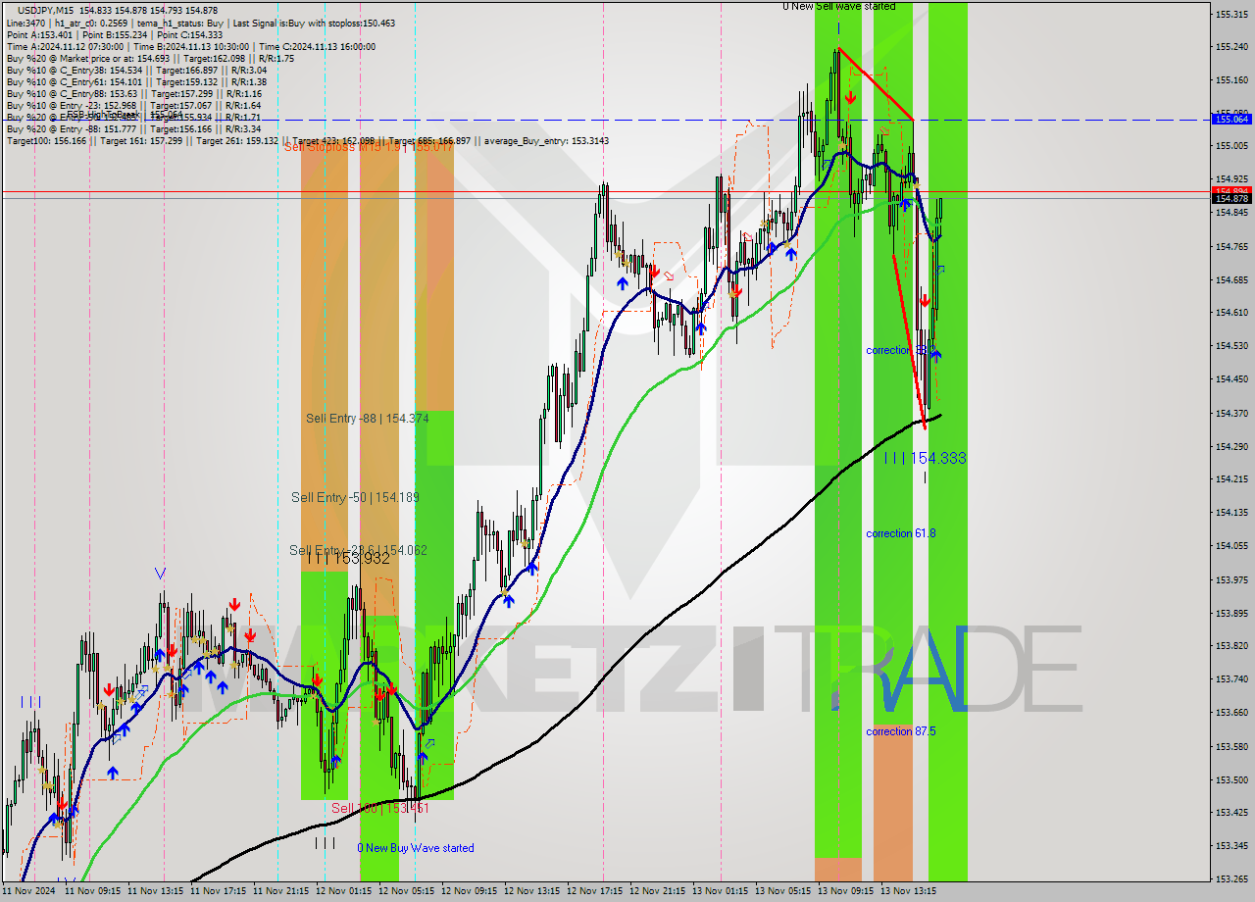This screenshot has width=1255, height=902.
Task: Click the '11 Nov 17:15' time label
Action: click(x=218, y=891)
